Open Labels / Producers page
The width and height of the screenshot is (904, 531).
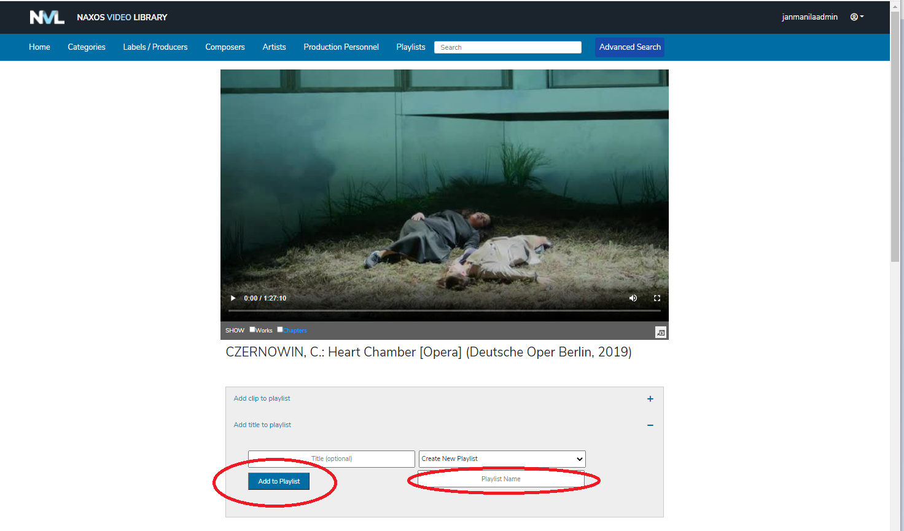155,47
